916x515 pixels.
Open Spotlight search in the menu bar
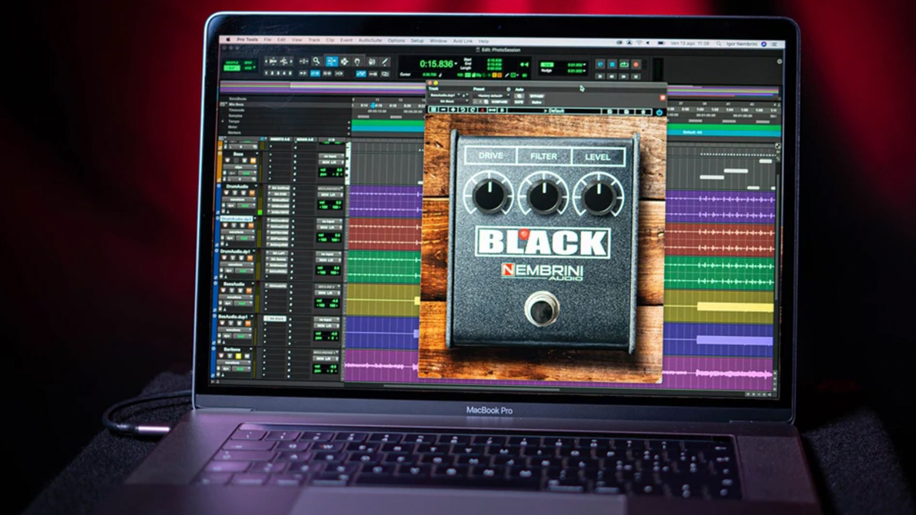719,44
